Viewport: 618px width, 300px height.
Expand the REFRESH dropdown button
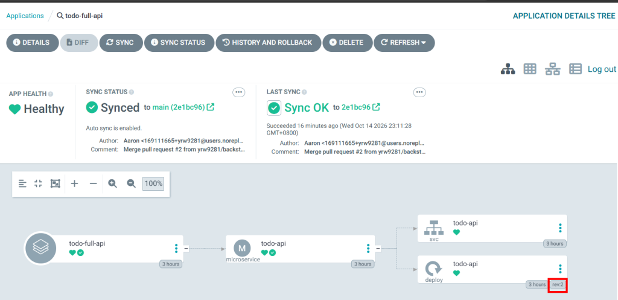[x=404, y=43]
